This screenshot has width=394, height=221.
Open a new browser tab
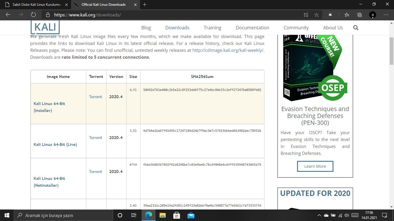(x=145, y=5)
